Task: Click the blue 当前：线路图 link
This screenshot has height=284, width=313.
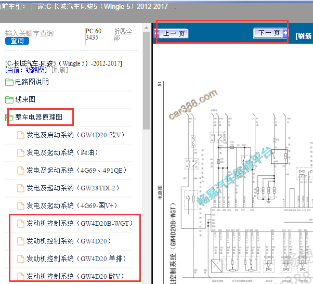Action: (x=26, y=70)
